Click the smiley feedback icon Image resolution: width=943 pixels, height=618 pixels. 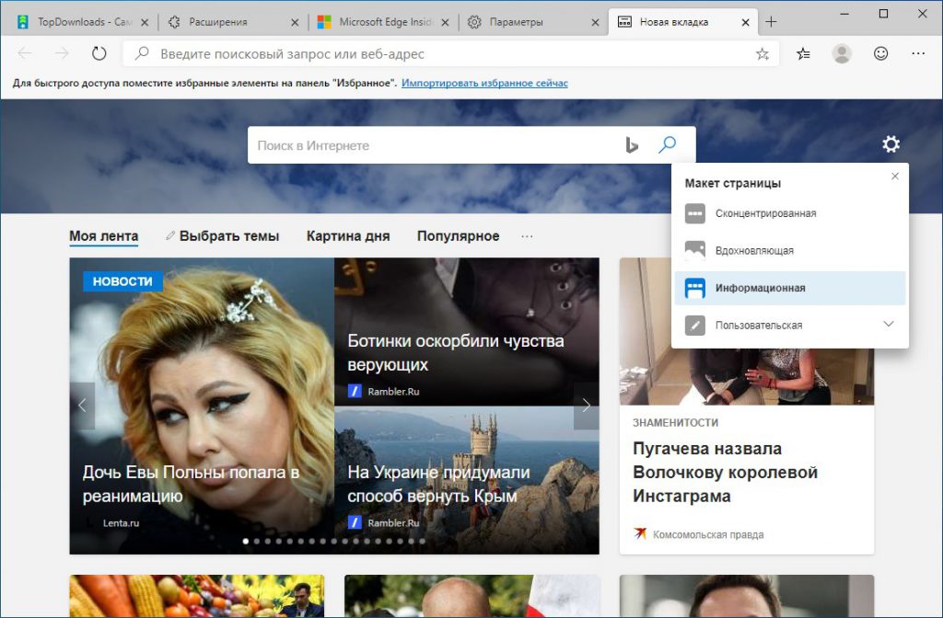coord(879,53)
